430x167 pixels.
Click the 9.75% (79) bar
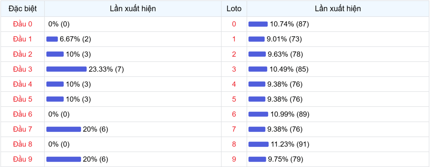click(x=257, y=159)
